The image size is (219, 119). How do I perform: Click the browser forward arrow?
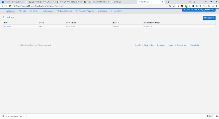pos(6,6)
